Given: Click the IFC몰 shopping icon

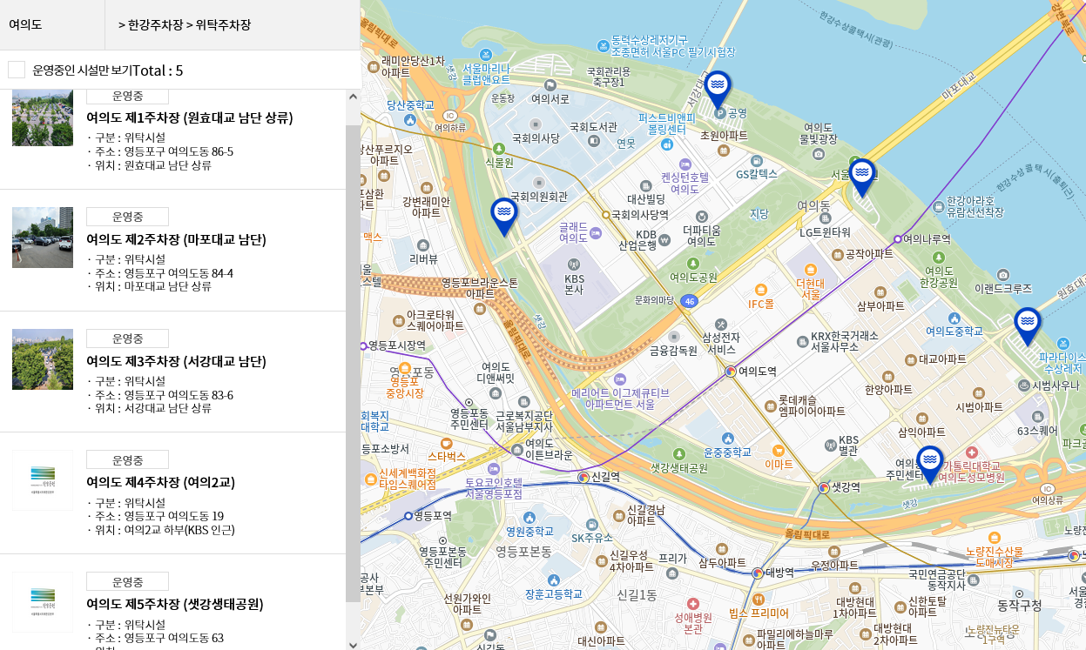Looking at the screenshot, I should pyautogui.click(x=760, y=289).
